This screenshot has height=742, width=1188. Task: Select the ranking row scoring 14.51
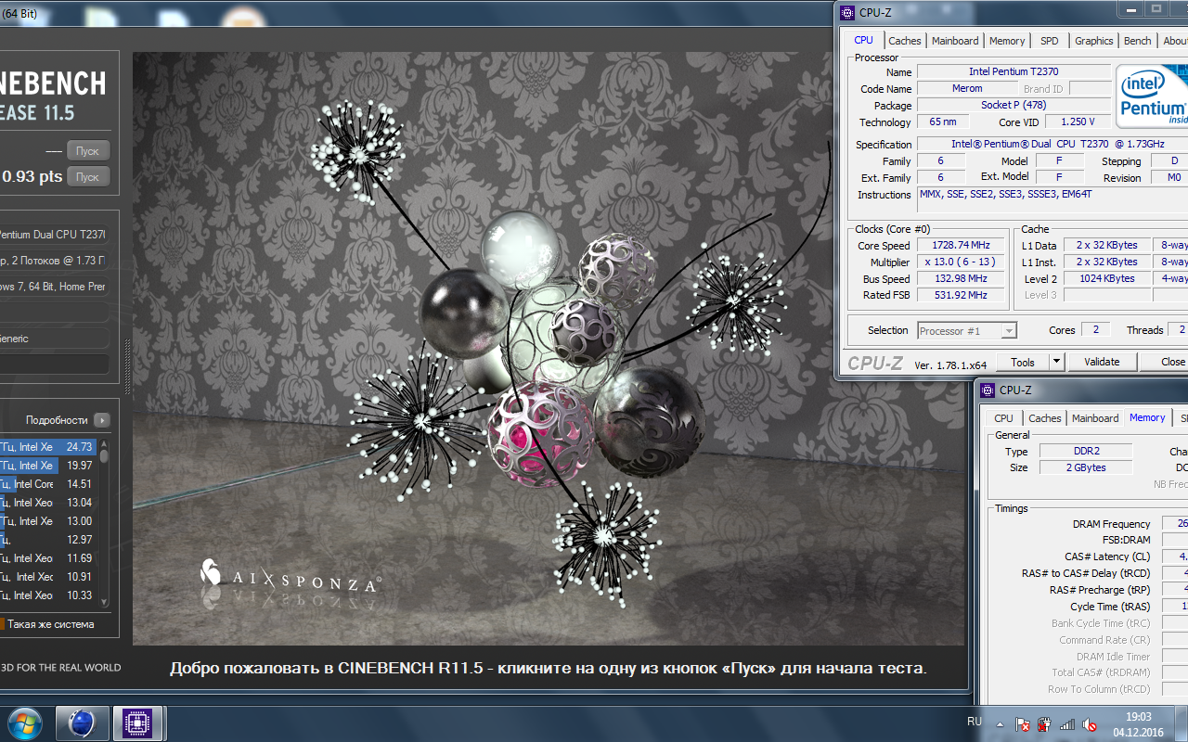47,484
